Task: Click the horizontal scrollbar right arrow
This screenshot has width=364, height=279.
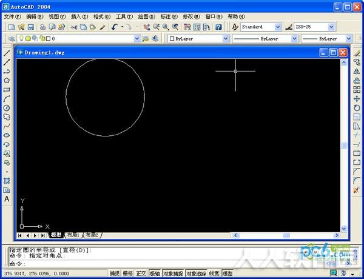Action: 336,235
